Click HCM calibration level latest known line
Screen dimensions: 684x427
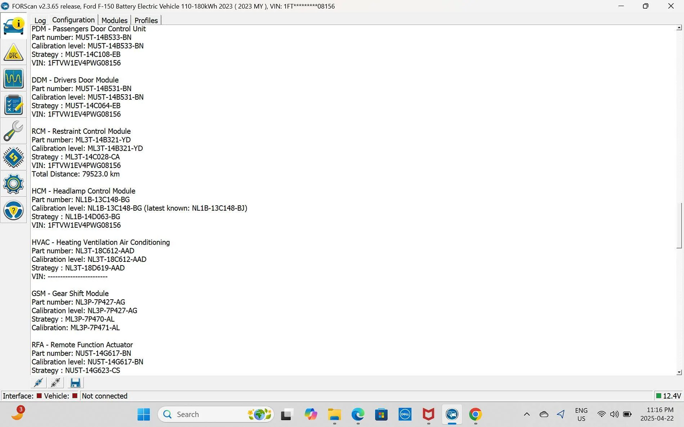pos(139,208)
